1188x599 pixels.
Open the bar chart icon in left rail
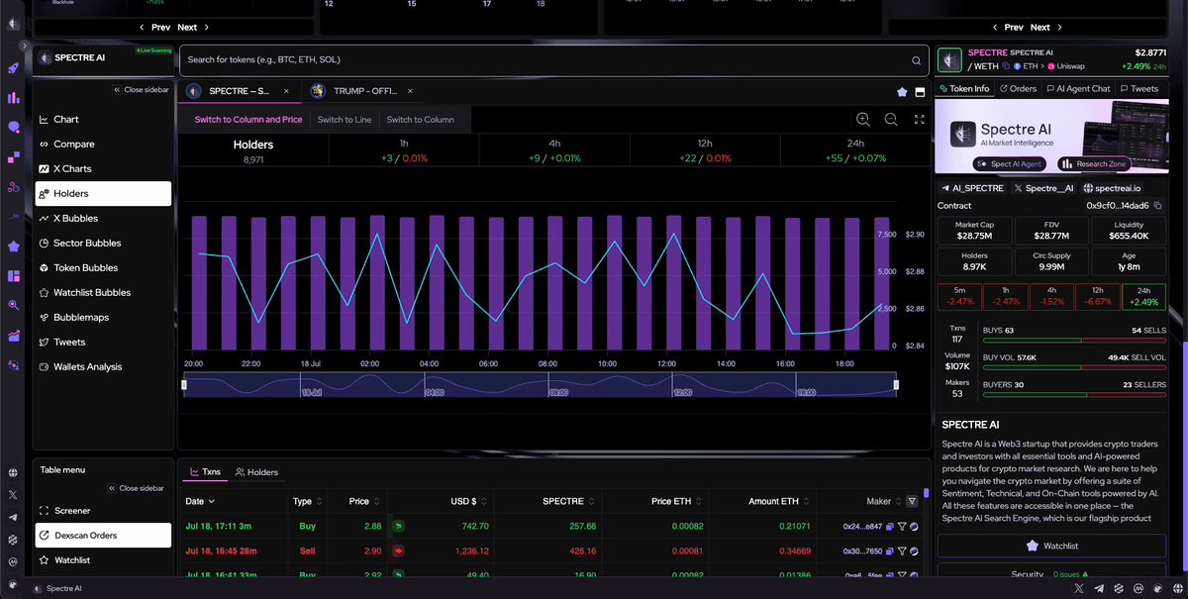pos(14,98)
